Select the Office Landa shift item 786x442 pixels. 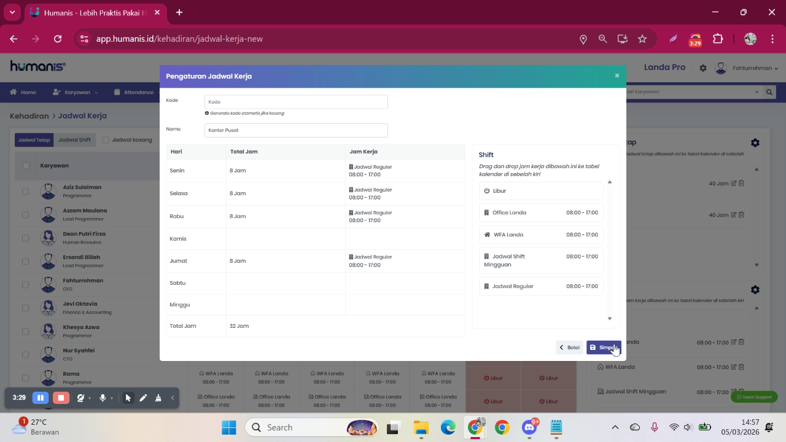(x=541, y=212)
